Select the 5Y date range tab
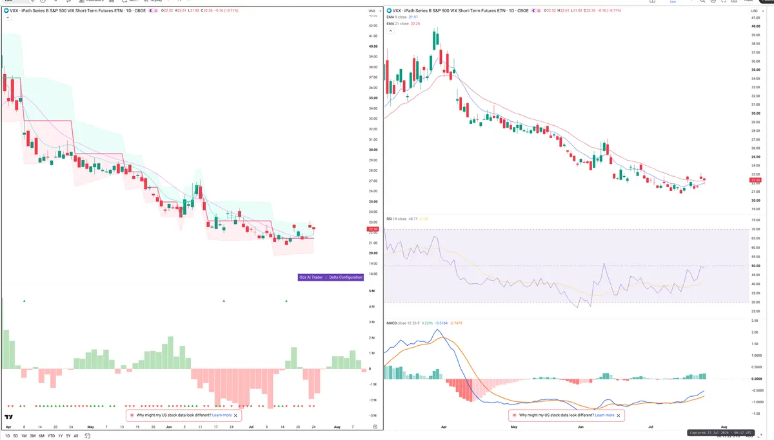Image resolution: width=774 pixels, height=440 pixels. 68,435
